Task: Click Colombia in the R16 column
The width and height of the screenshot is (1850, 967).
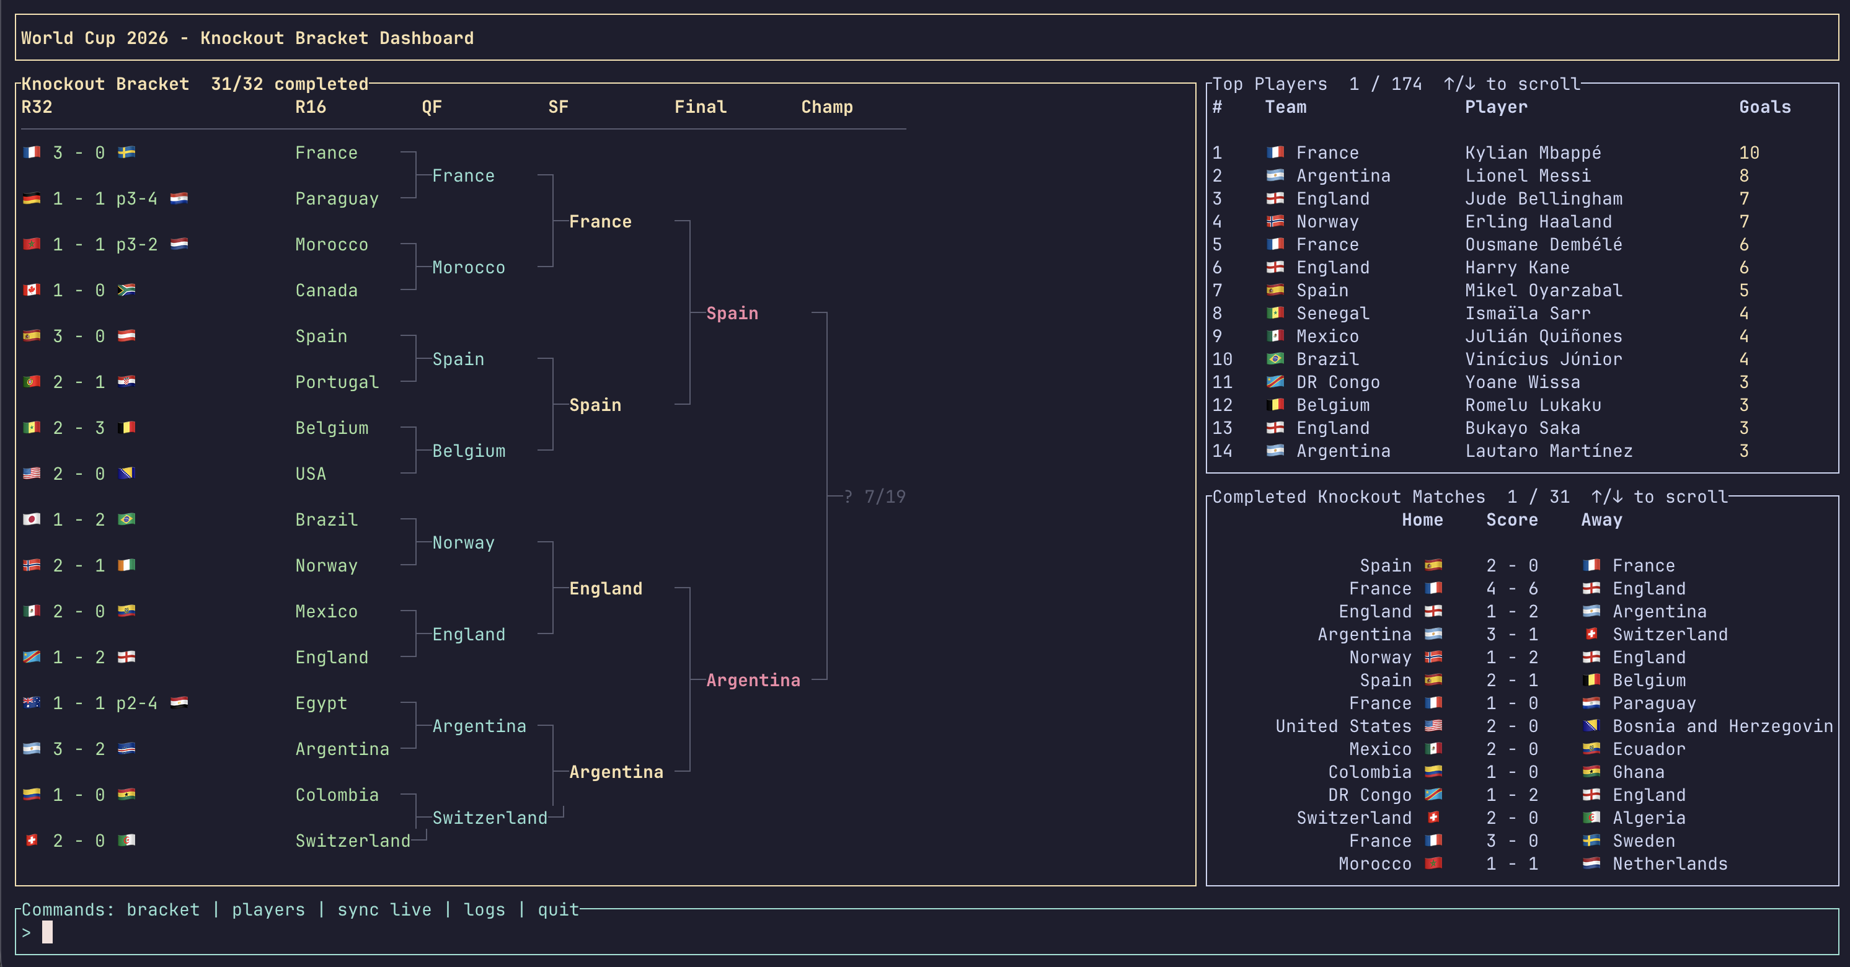Action: click(337, 795)
